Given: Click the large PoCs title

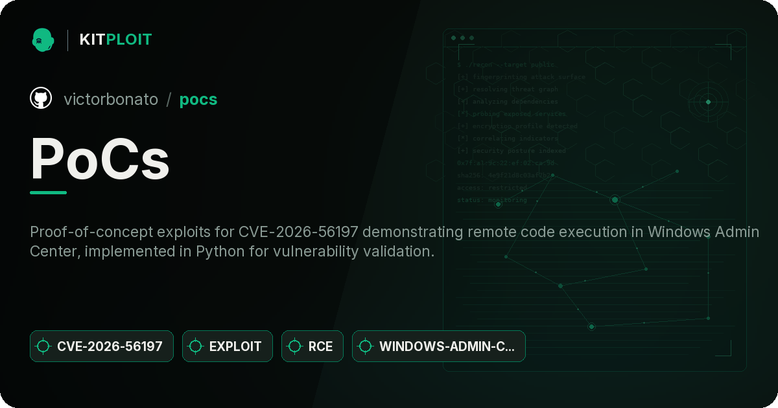Looking at the screenshot, I should click(100, 159).
